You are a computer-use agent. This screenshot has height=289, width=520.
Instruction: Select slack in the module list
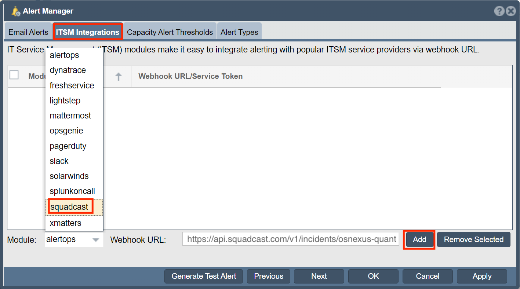(74, 161)
